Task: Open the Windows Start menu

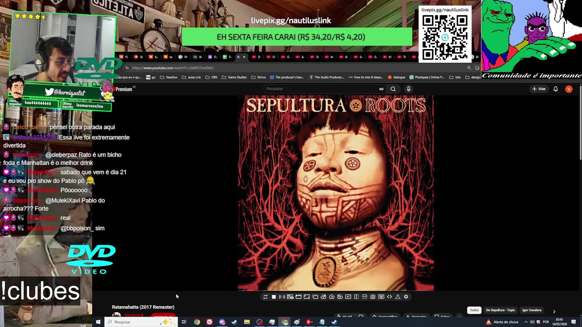Action: 98,322
